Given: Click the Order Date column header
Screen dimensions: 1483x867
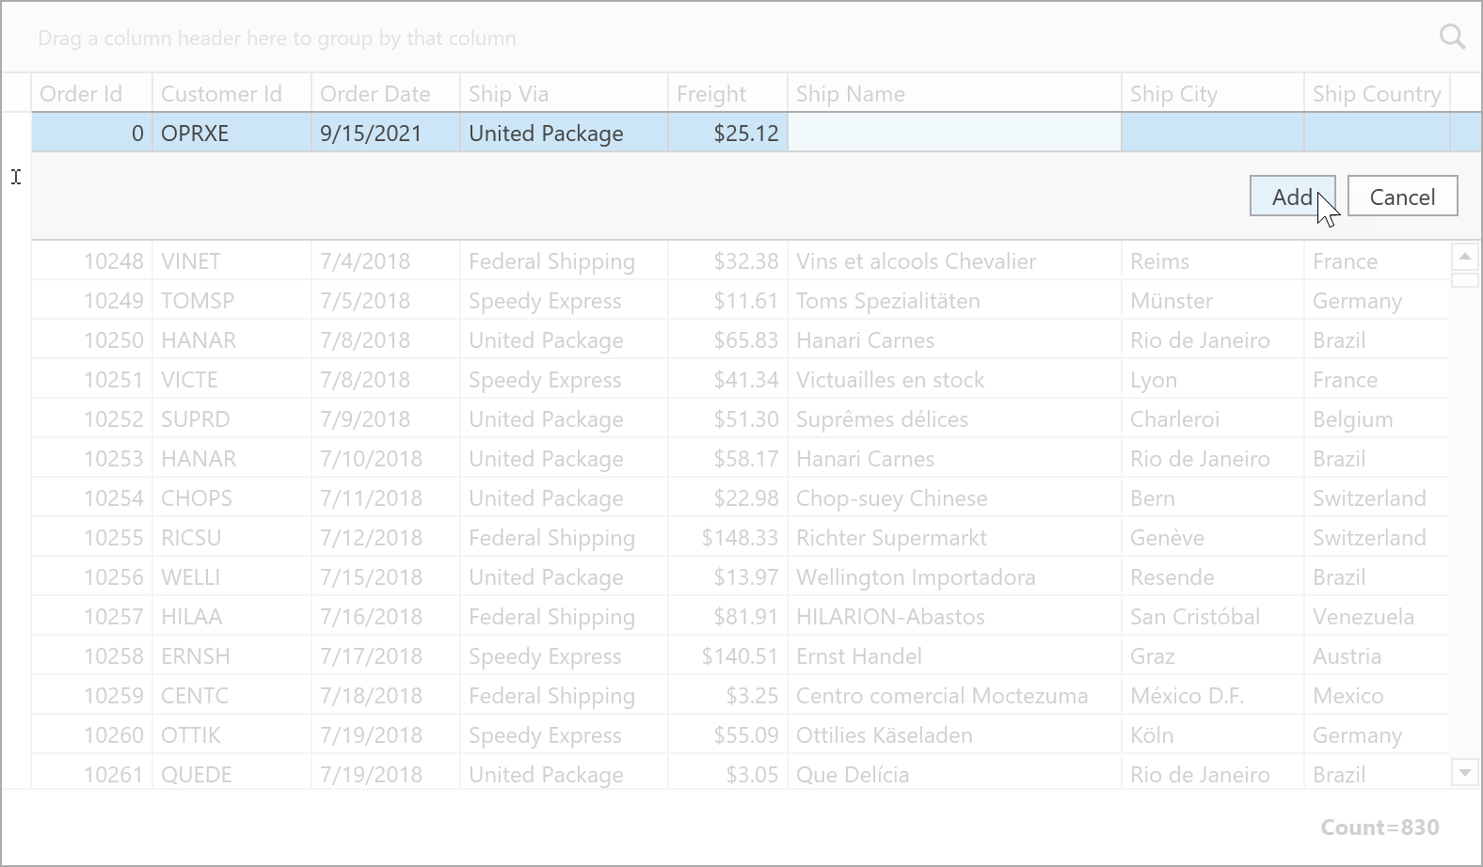Looking at the screenshot, I should pyautogui.click(x=385, y=94).
